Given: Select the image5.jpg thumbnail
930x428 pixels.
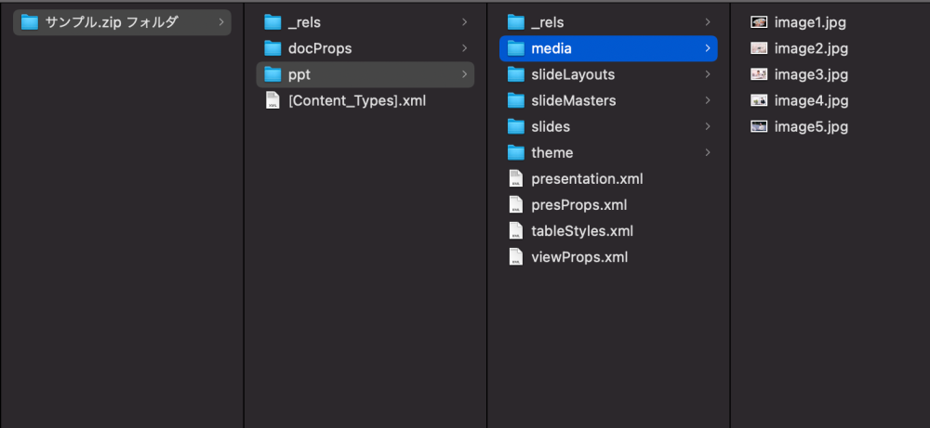Looking at the screenshot, I should 759,126.
